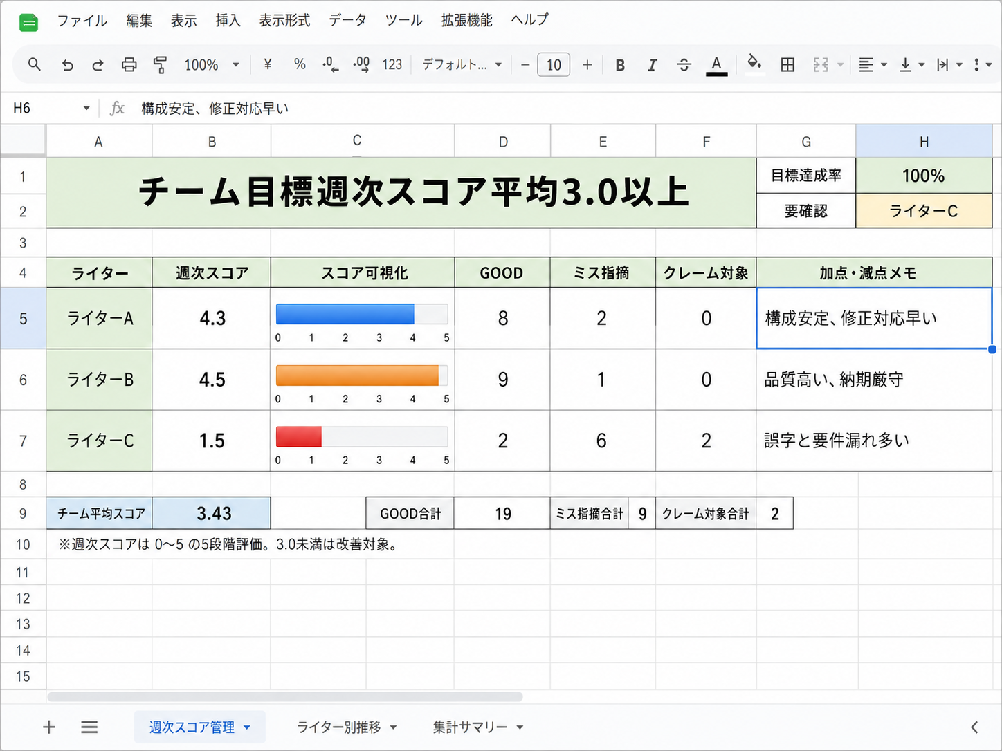The height and width of the screenshot is (751, 1002).
Task: Select the GOOD合計 value 19
Action: click(502, 513)
